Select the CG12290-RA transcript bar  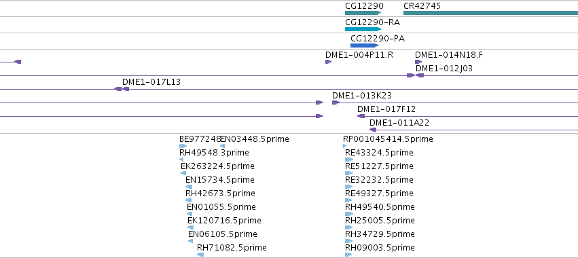point(363,29)
